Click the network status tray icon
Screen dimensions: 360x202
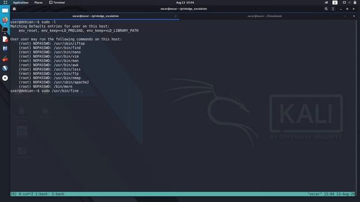click(x=326, y=2)
